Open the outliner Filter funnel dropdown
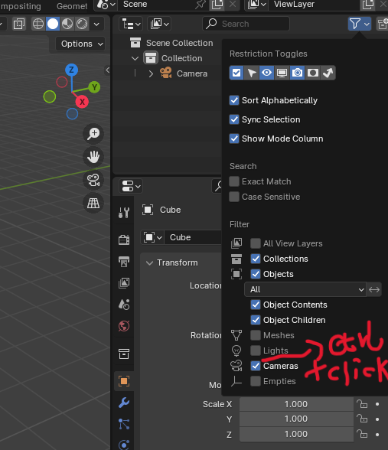 [360, 24]
